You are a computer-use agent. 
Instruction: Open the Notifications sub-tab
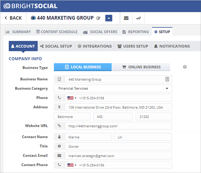coord(172,46)
